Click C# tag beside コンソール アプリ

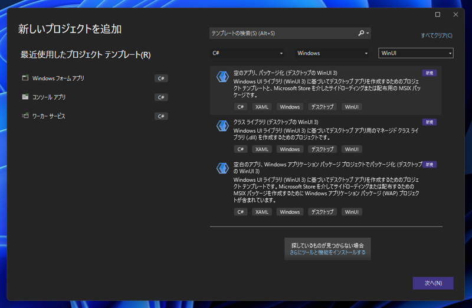click(x=161, y=97)
